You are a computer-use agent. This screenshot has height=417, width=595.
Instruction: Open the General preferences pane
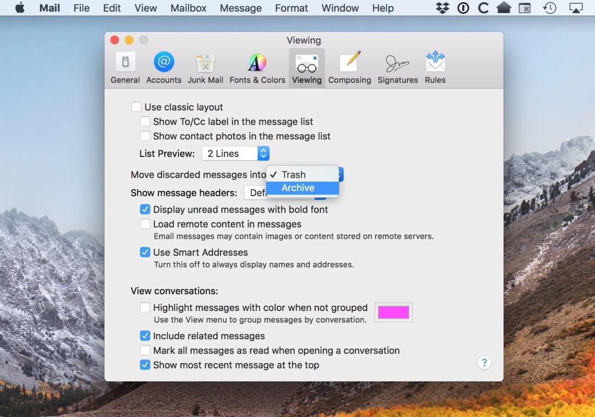pyautogui.click(x=125, y=68)
